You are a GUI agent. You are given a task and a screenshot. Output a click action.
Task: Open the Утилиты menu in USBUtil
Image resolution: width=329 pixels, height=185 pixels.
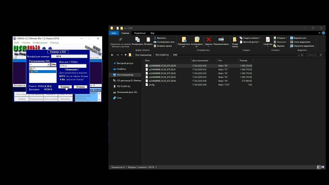click(26, 43)
